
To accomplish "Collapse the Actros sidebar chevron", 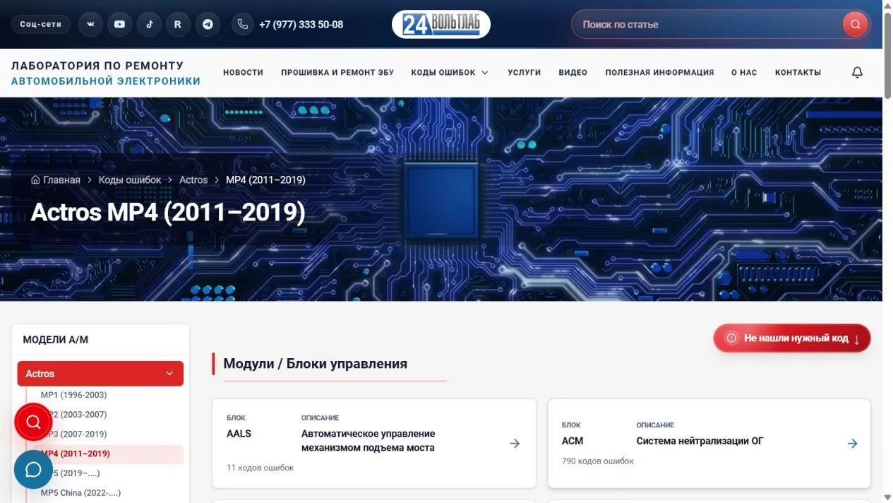I will 169,374.
